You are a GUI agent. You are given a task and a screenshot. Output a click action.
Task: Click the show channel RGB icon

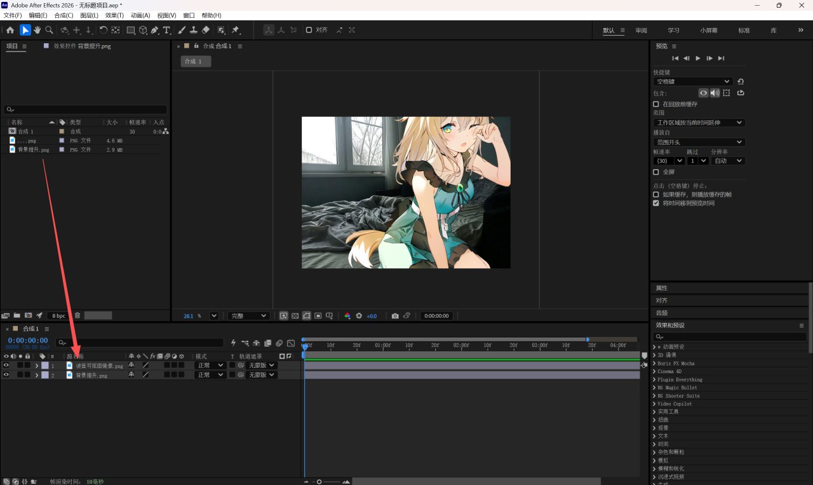(347, 316)
